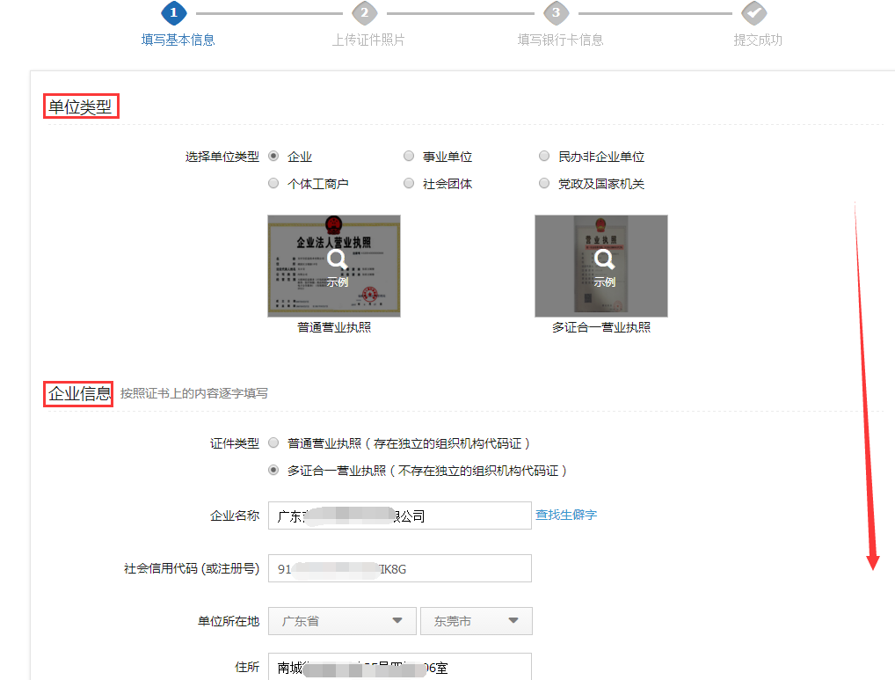View the 普通营业执照 example thumbnail

coord(334,266)
